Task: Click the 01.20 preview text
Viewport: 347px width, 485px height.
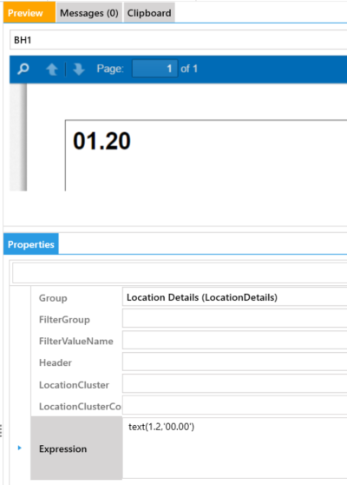Action: tap(101, 141)
